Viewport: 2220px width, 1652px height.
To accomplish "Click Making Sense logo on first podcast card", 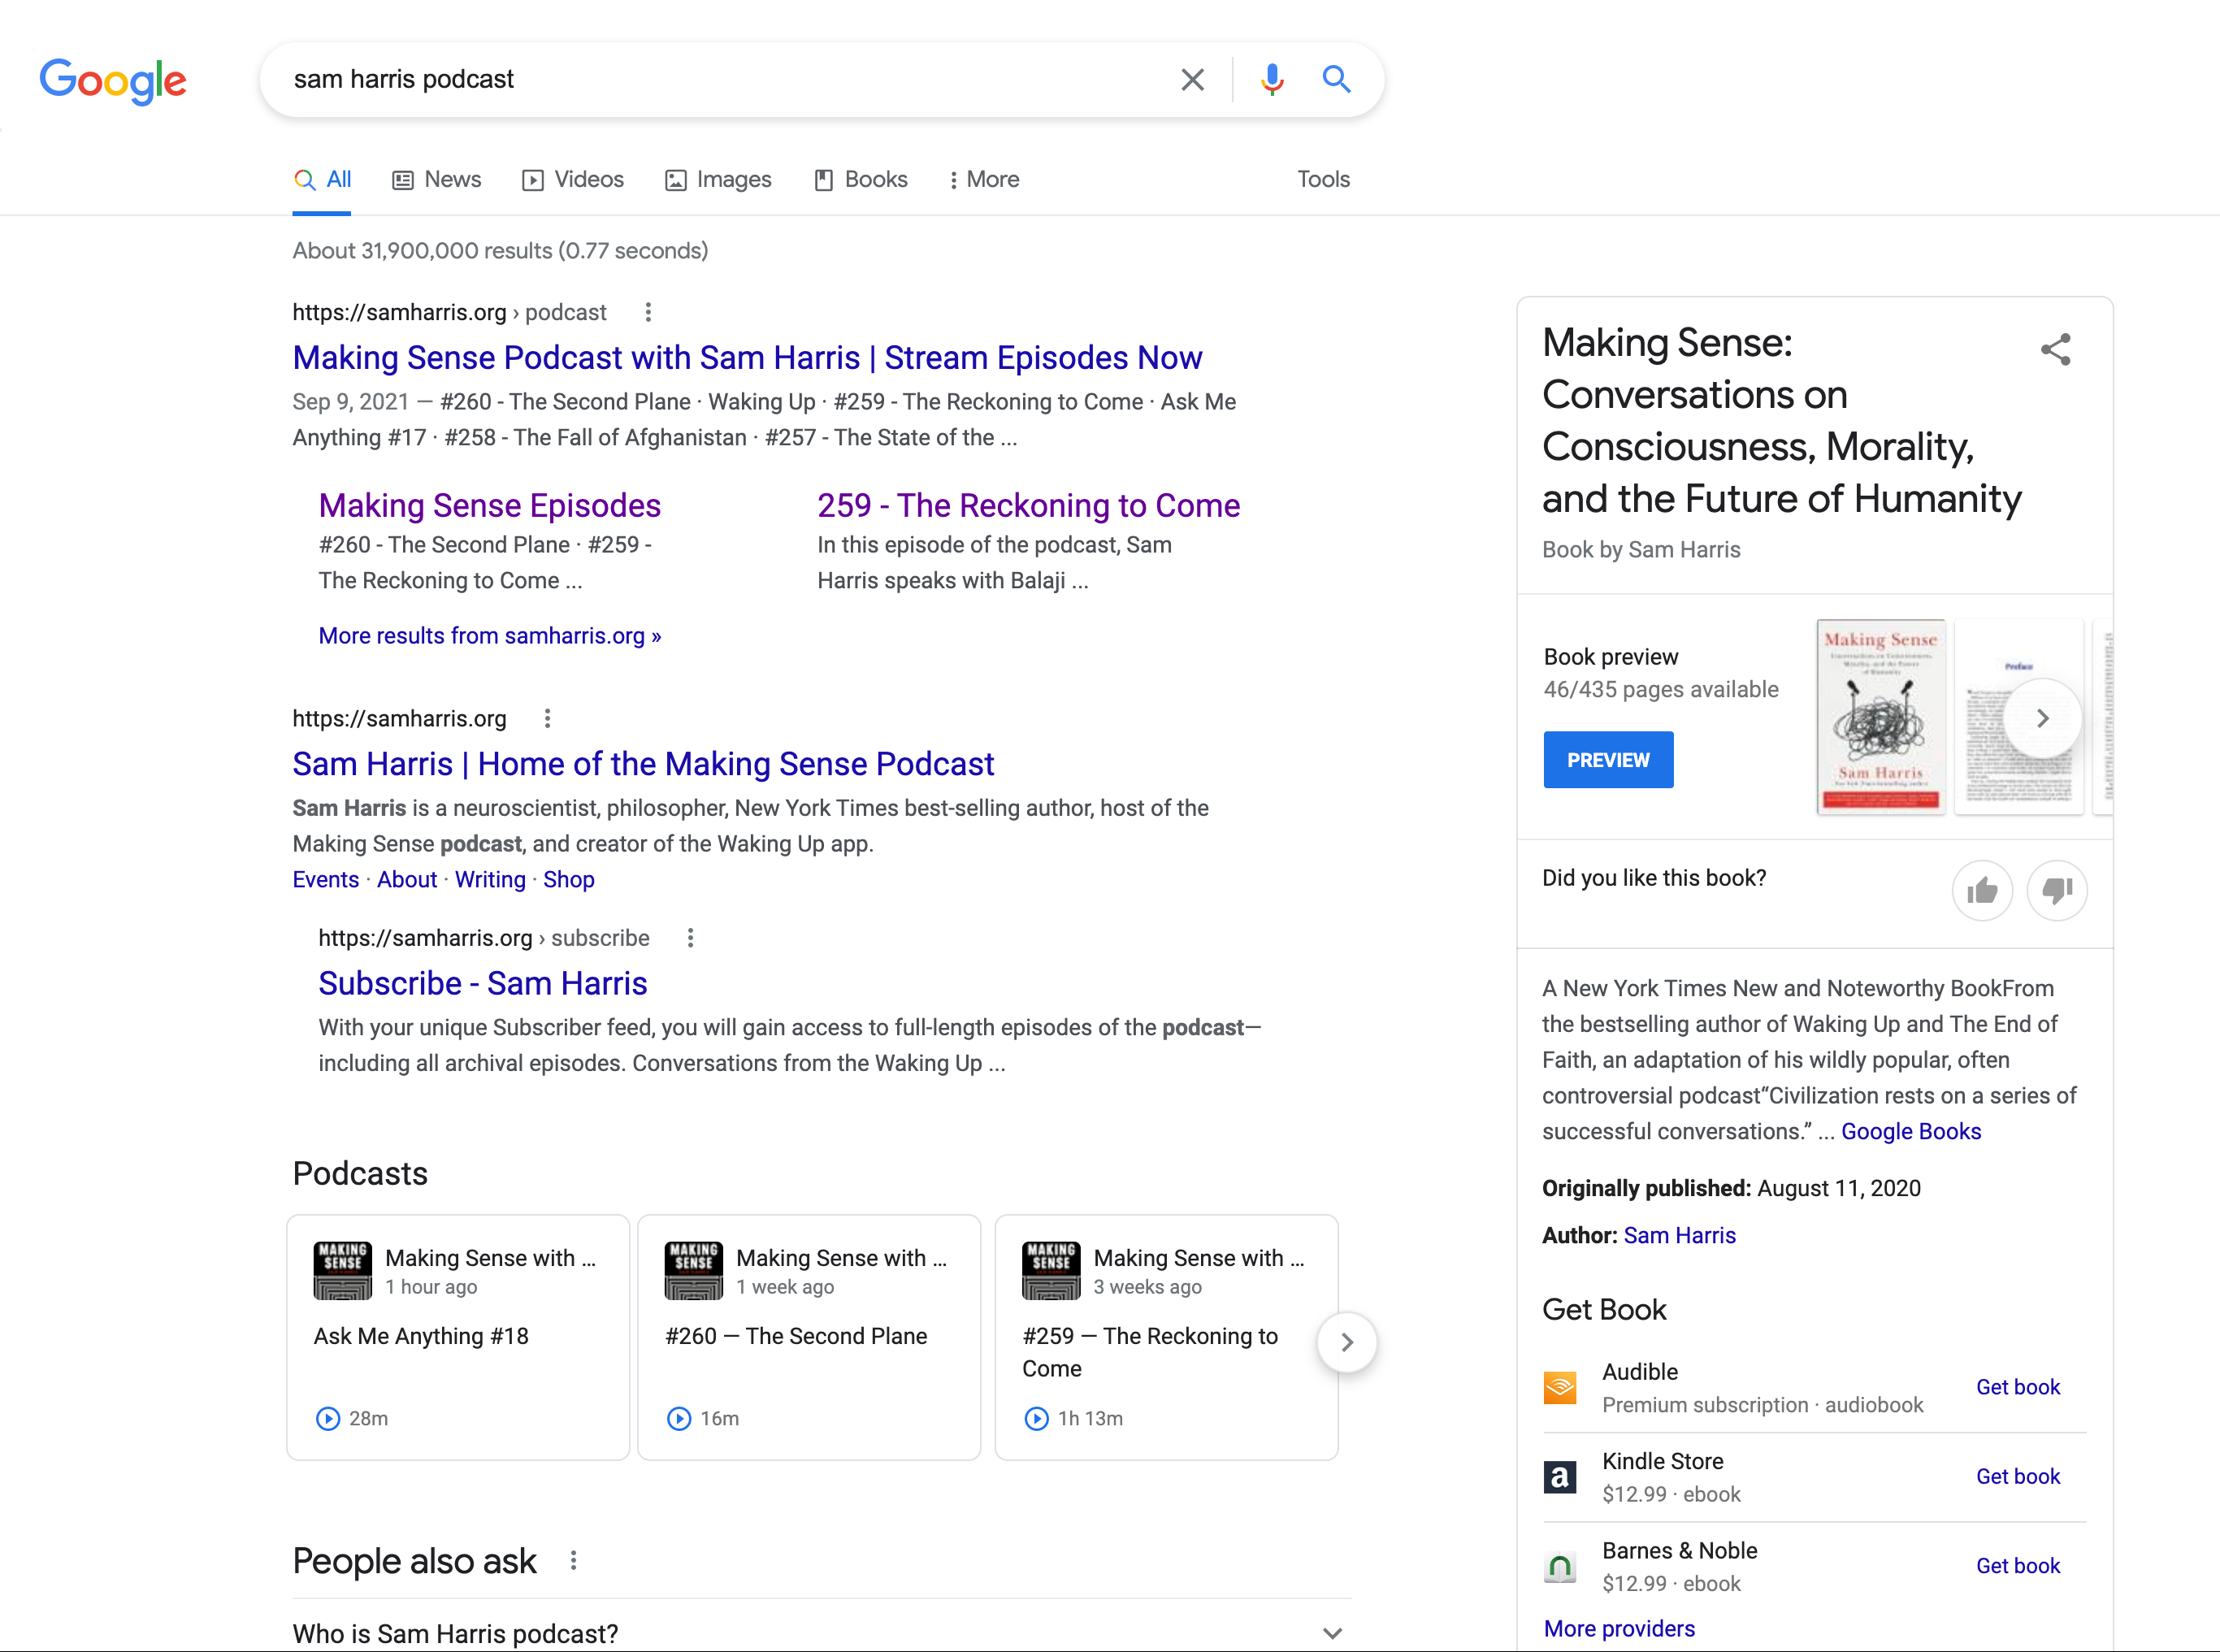I will [x=342, y=1272].
